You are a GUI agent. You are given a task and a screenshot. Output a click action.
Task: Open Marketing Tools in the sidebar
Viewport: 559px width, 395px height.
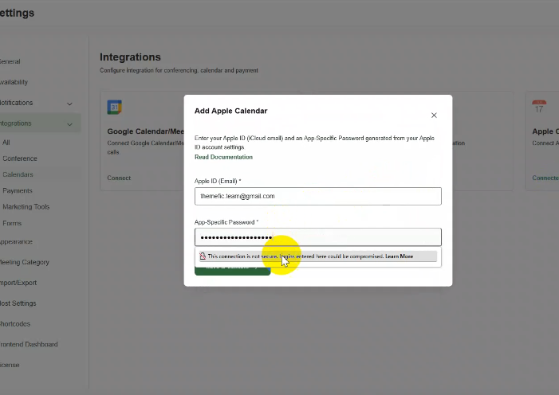(26, 207)
